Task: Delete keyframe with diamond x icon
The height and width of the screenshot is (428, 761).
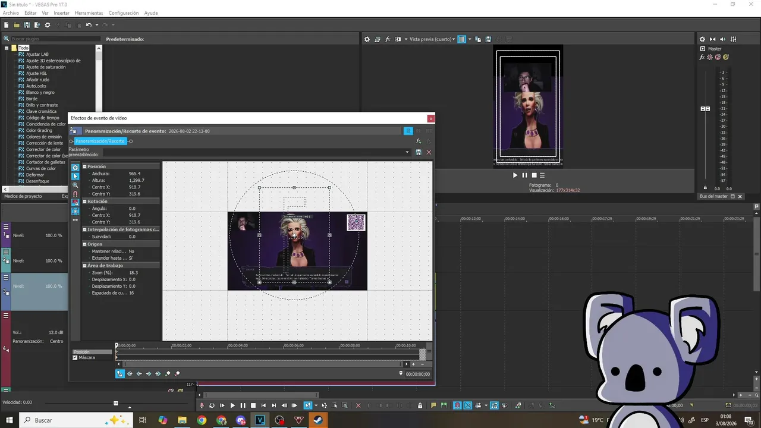Action: click(x=177, y=374)
